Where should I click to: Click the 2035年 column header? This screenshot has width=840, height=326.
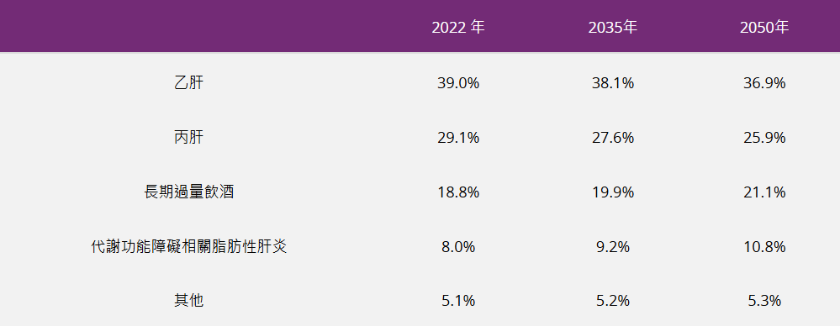(613, 27)
